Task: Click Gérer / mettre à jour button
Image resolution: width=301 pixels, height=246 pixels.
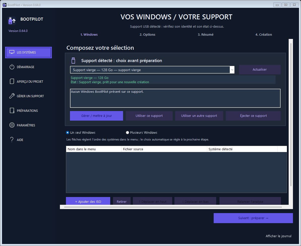Action: pyautogui.click(x=96, y=116)
